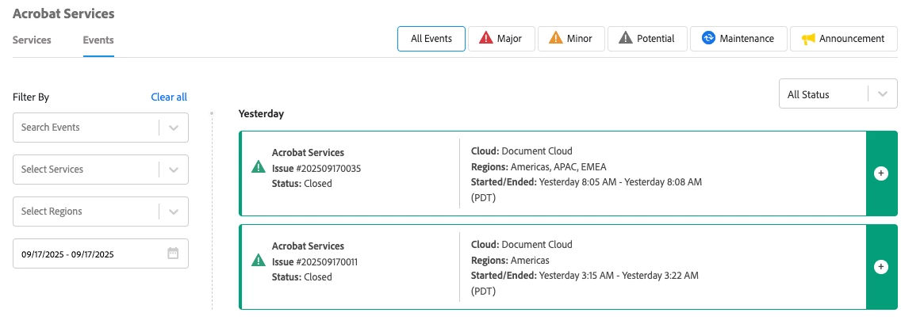Expand issue #202509170035 with plus icon
Image resolution: width=924 pixels, height=324 pixels.
tap(880, 173)
